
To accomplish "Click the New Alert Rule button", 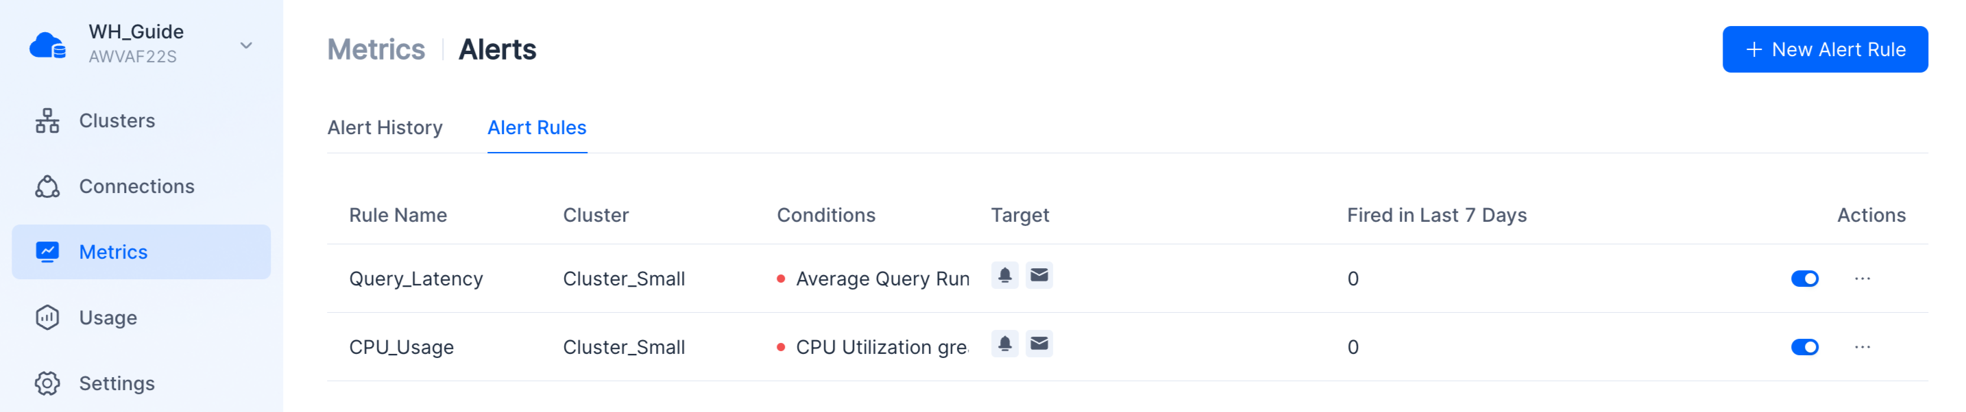I will tap(1824, 49).
